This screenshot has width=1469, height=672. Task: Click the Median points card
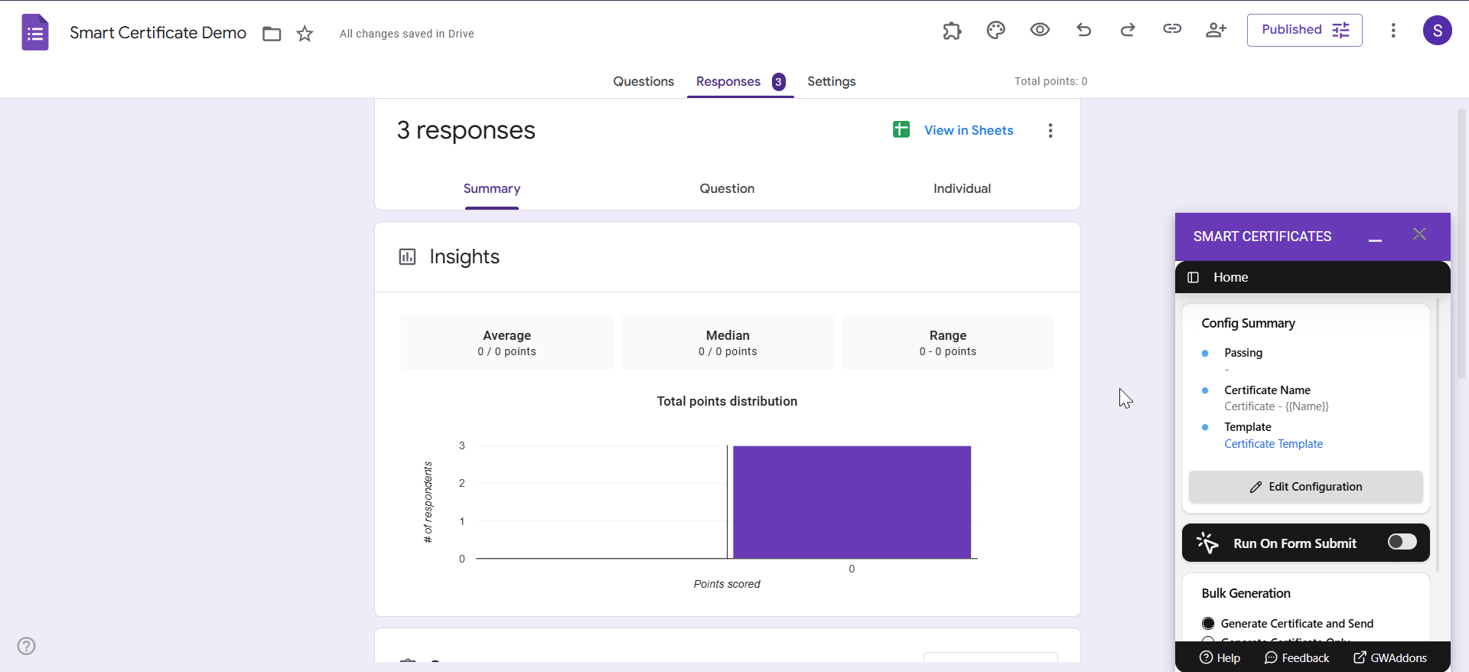728,342
